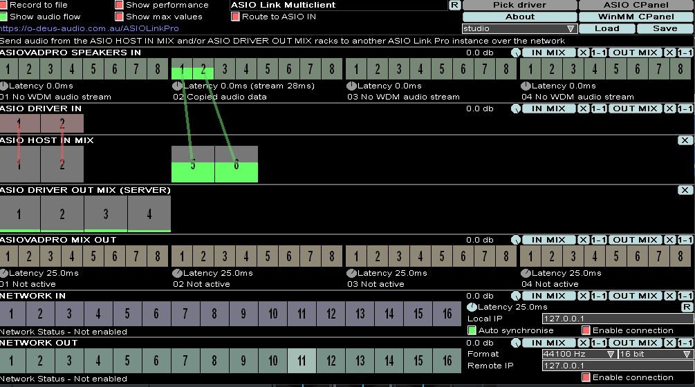Enable connection for Network In
This screenshot has width=695, height=387.
pyautogui.click(x=586, y=330)
